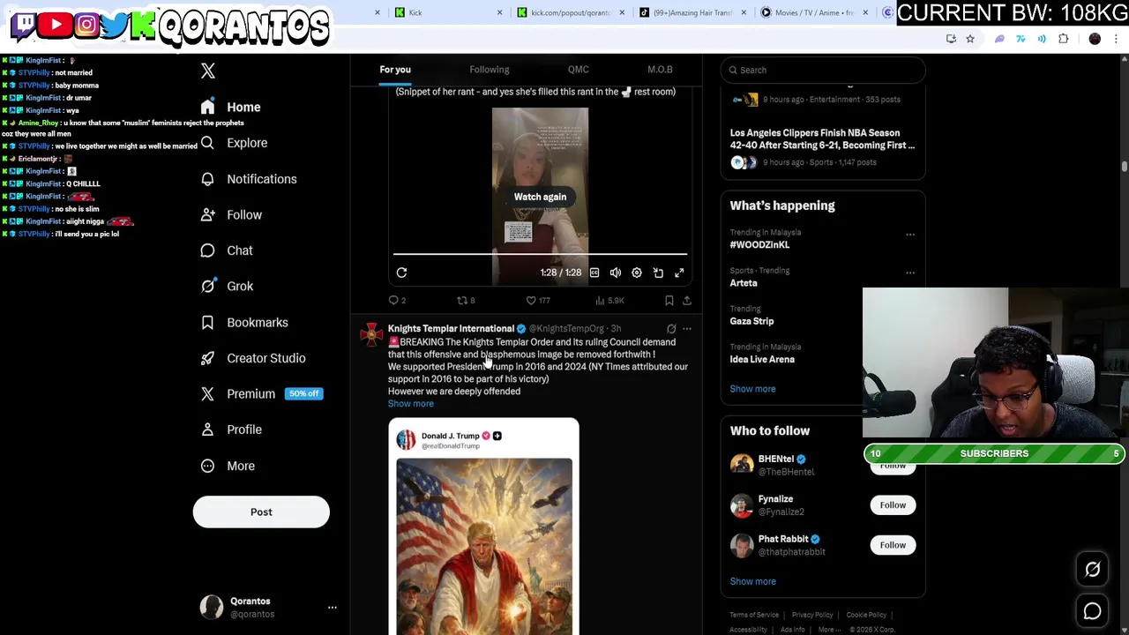Expand What's happening with Show more
This screenshot has width=1129, height=635.
click(752, 389)
